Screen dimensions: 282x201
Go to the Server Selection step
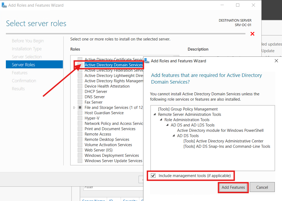27,56
